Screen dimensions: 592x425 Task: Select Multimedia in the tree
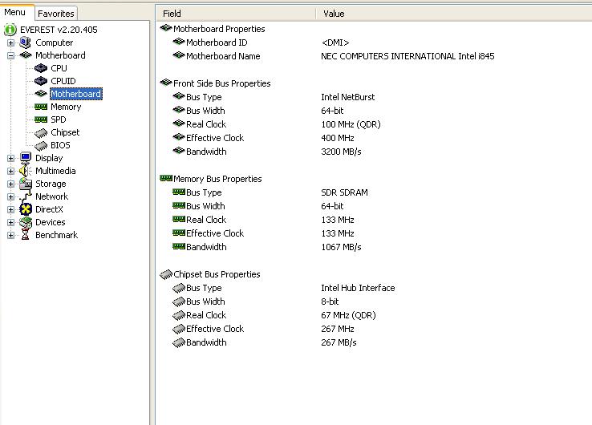[x=55, y=171]
